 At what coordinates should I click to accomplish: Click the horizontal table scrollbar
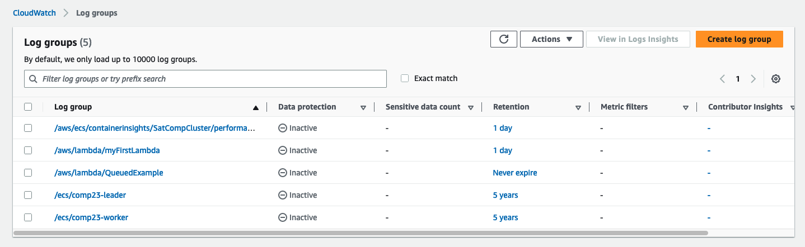tap(361, 232)
